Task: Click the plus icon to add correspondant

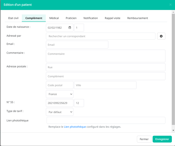Action: click(161, 36)
